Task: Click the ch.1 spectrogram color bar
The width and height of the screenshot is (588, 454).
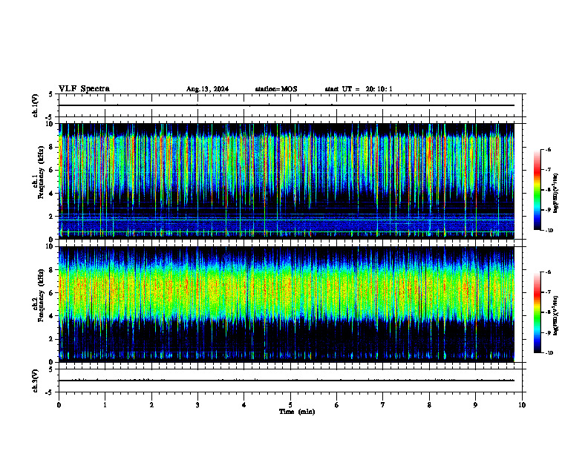Action: (537, 190)
